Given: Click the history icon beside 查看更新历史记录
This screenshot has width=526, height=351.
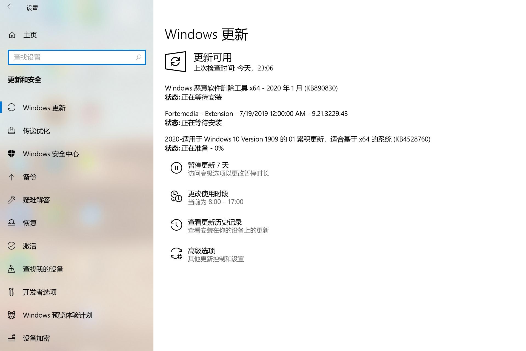Looking at the screenshot, I should (176, 225).
